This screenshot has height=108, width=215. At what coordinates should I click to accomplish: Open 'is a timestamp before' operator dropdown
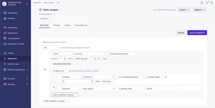coord(131,77)
